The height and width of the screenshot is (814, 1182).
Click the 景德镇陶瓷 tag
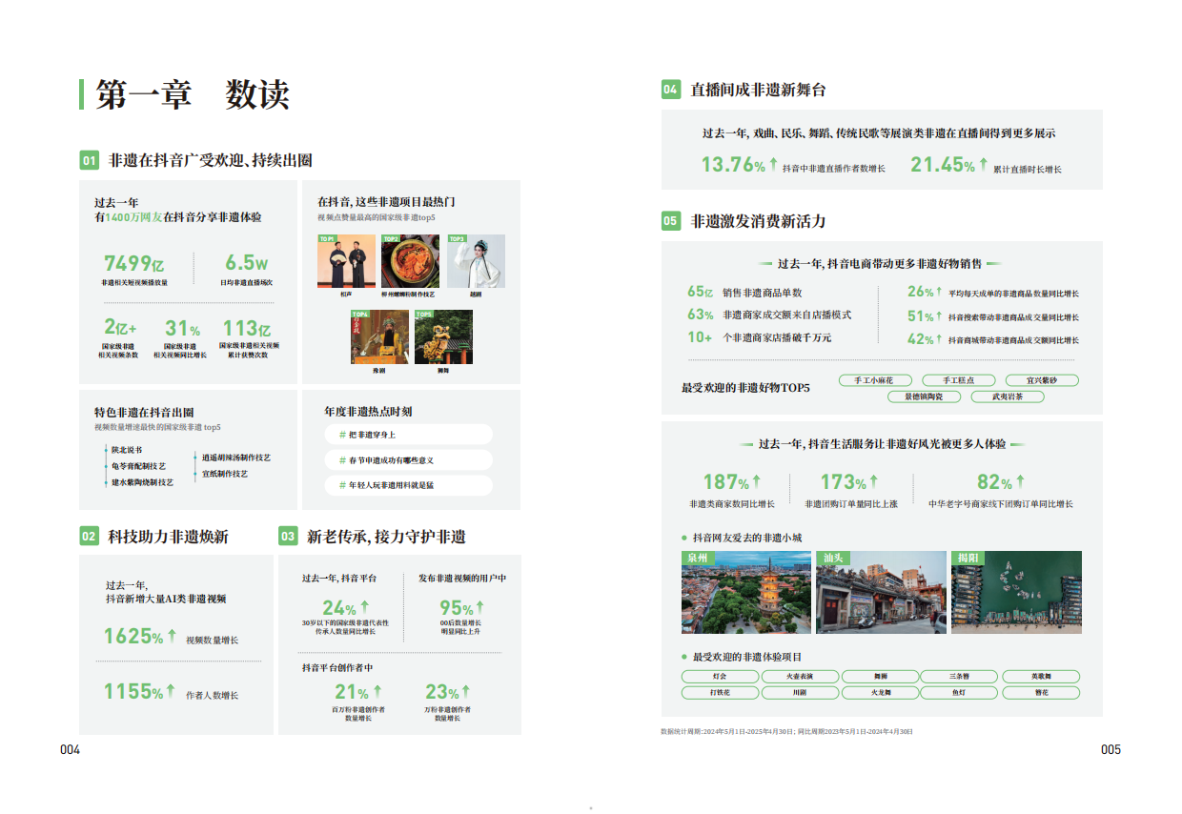(925, 397)
